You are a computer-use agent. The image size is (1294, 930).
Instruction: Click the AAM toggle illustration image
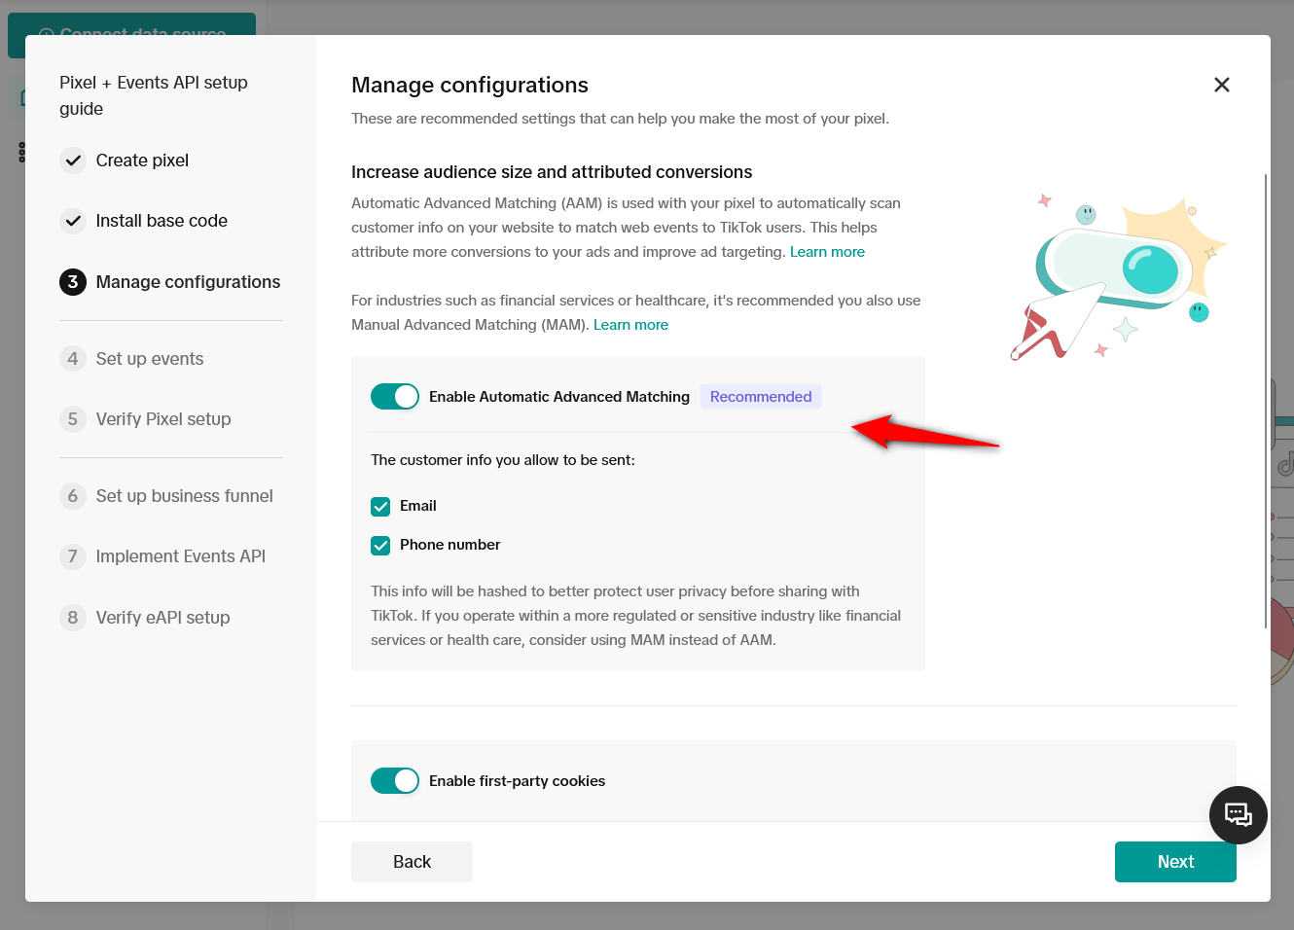[x=1118, y=276]
